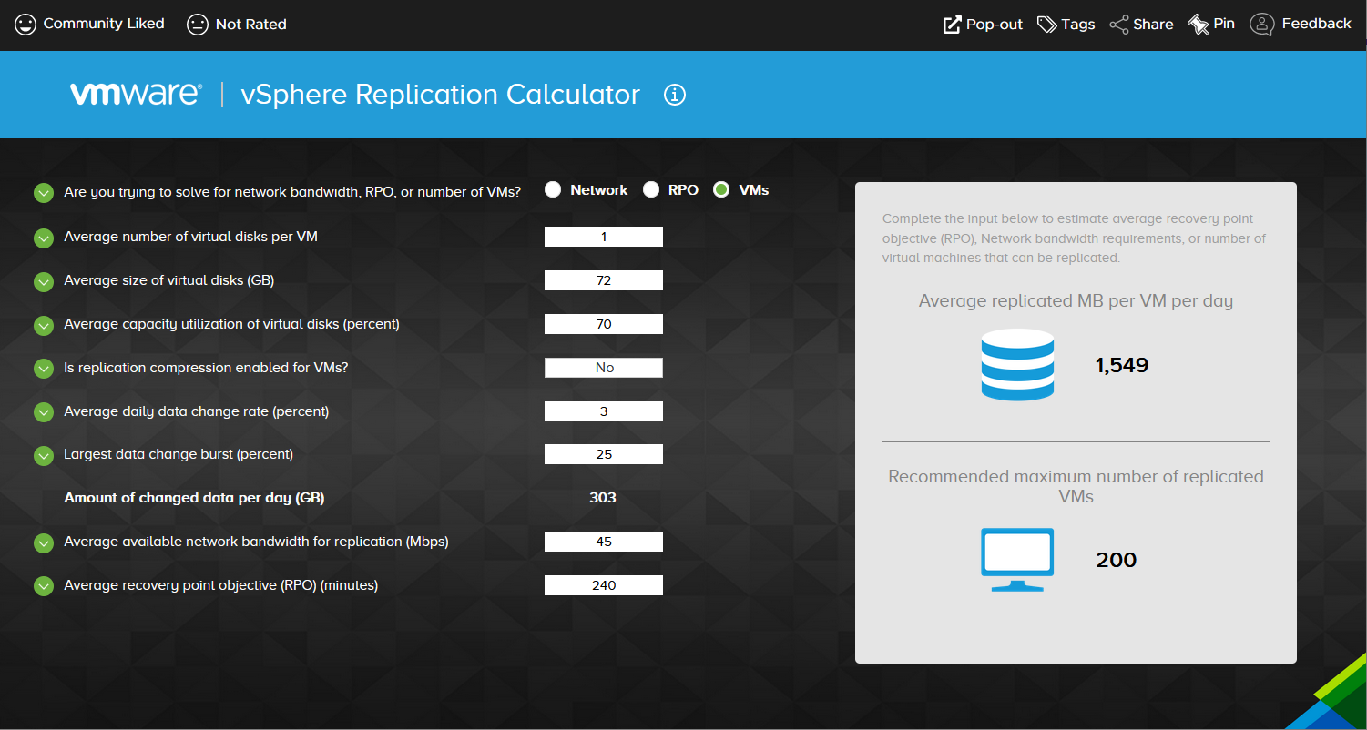
Task: Pin this calculator
Action: coord(1211,25)
